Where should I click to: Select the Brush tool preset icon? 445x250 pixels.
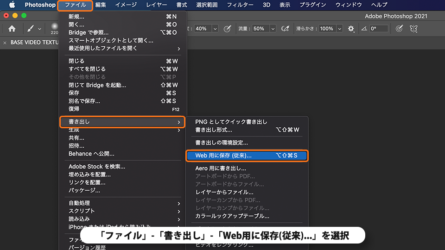pos(31,29)
